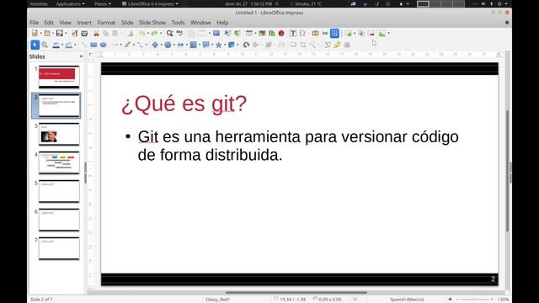The image size is (539, 303).
Task: Open the Applications top bar menu
Action: pos(70,3)
